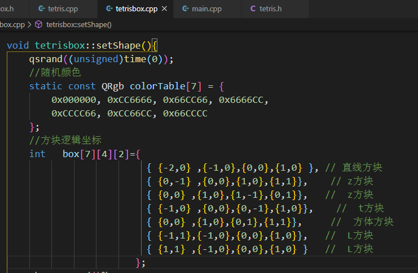
Task: Select the tetrisbox.cpp tab
Action: click(135, 9)
